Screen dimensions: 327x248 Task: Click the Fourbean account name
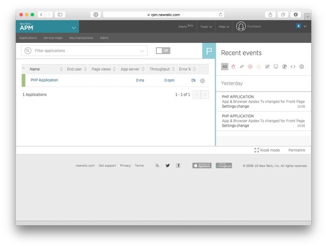(x=254, y=27)
